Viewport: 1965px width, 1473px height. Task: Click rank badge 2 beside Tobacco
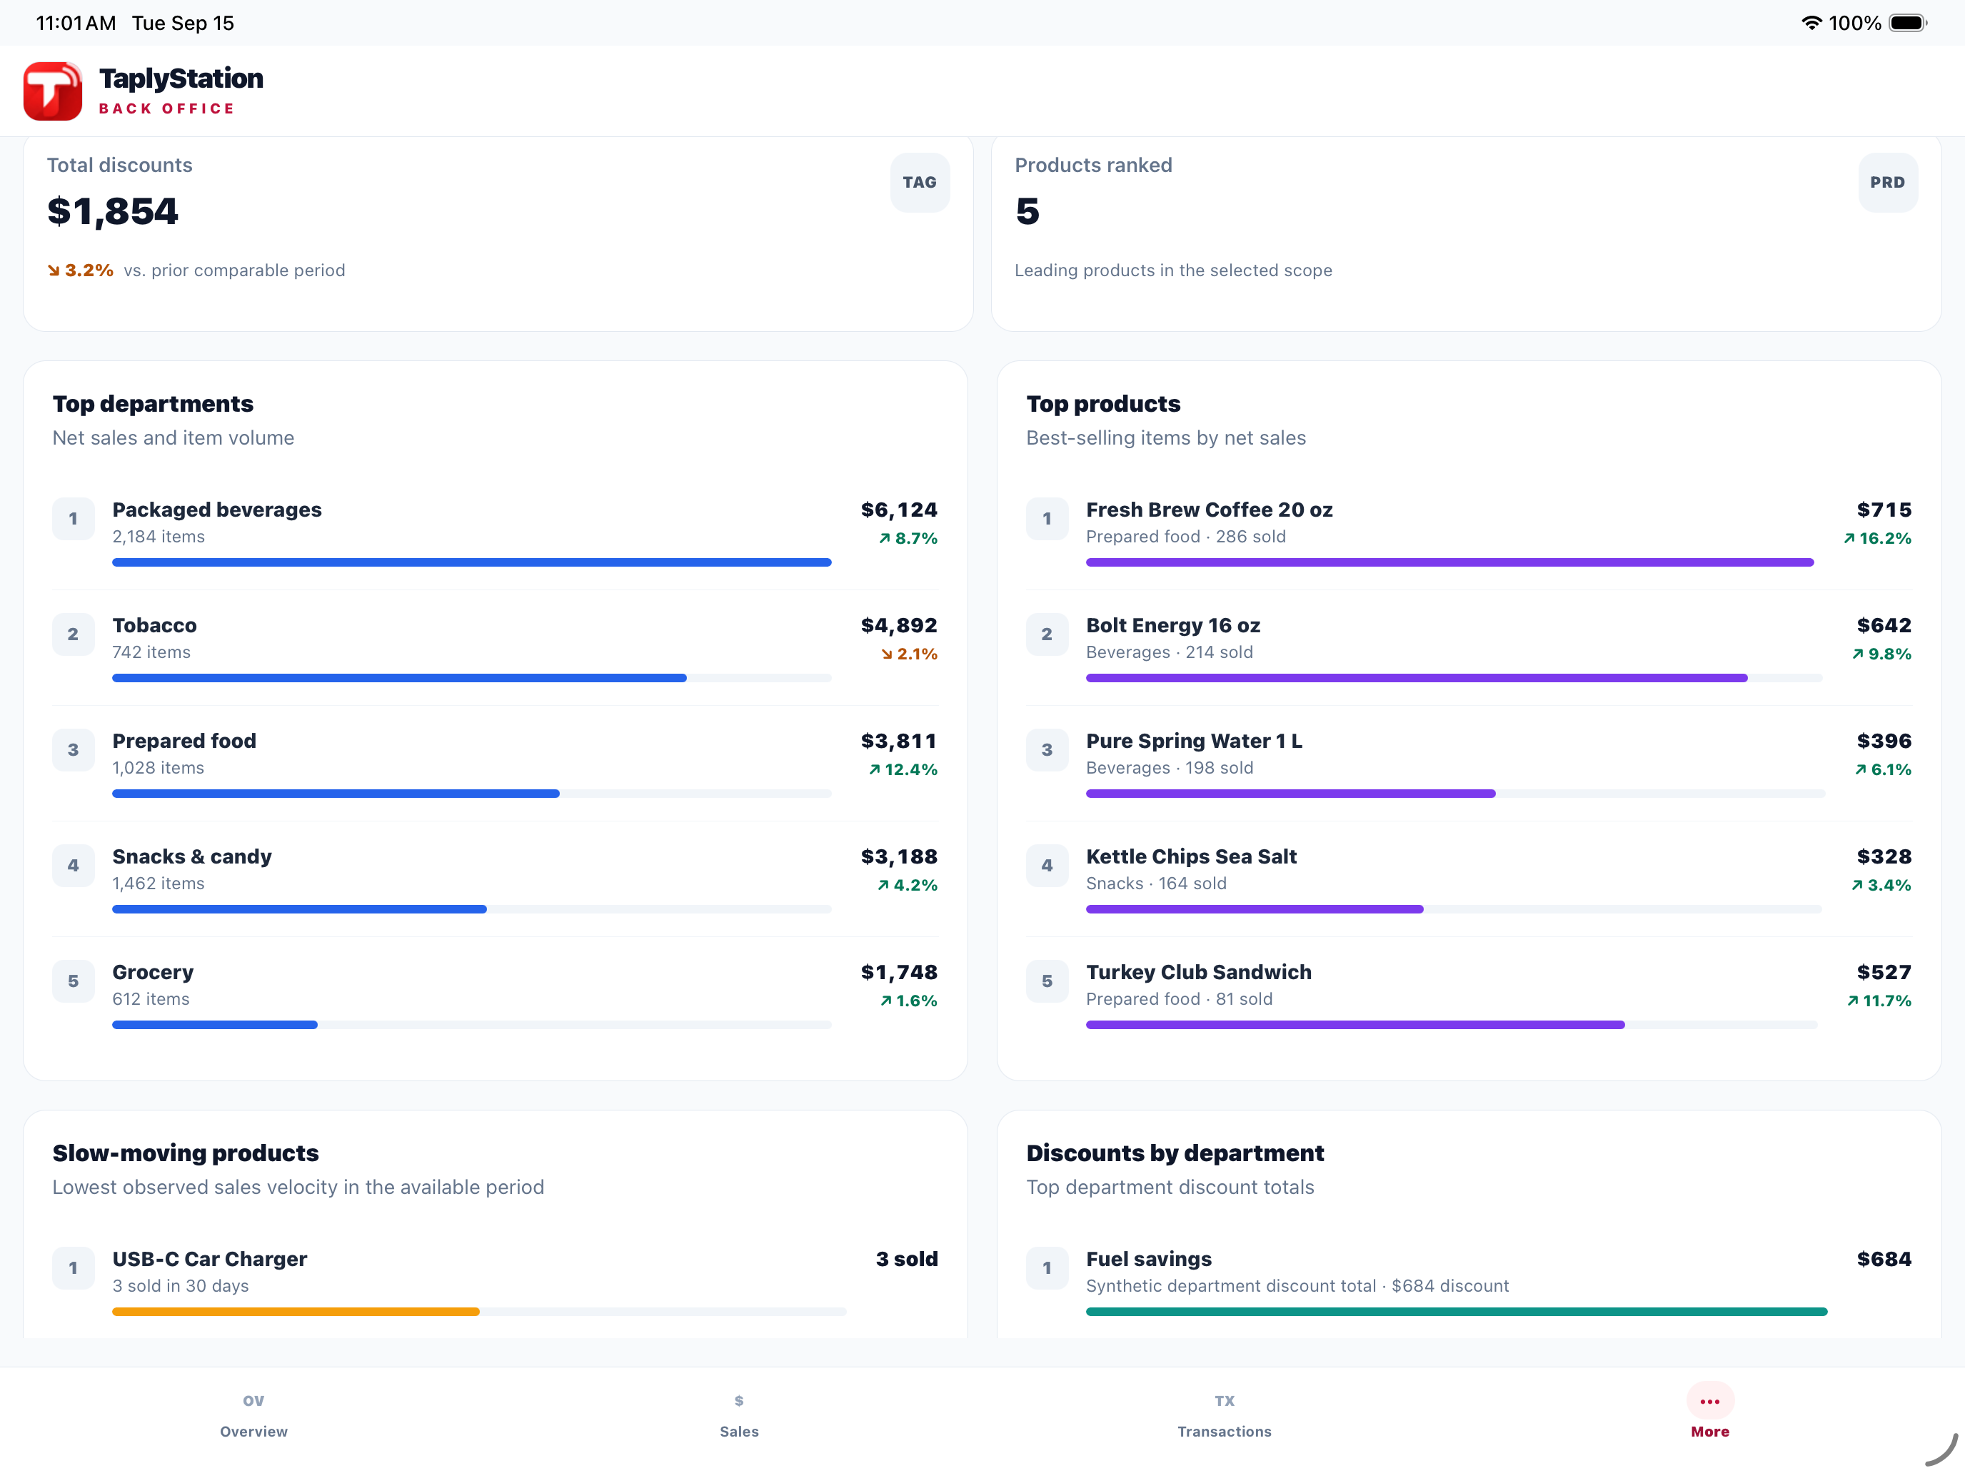73,634
